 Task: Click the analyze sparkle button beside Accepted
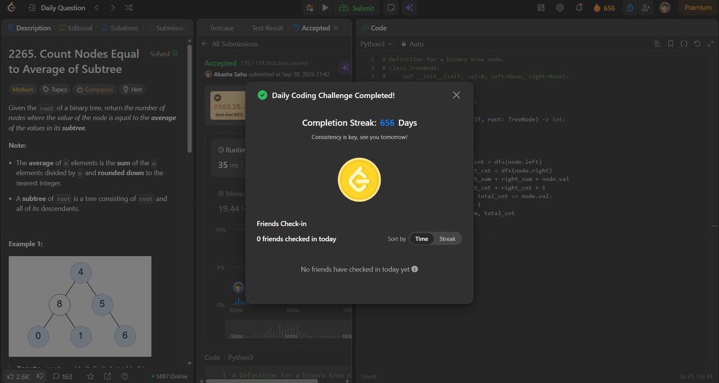[345, 68]
